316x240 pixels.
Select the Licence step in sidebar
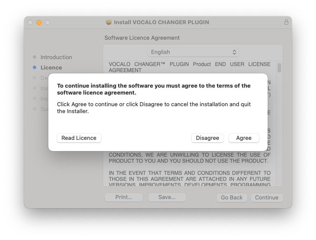pos(51,67)
